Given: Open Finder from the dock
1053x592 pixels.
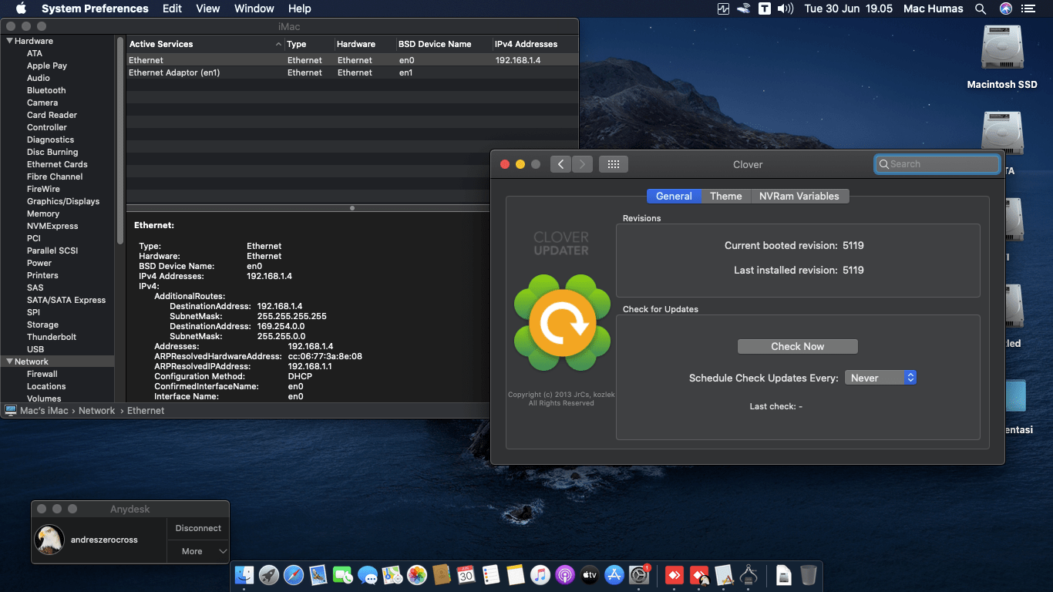Looking at the screenshot, I should click(244, 575).
